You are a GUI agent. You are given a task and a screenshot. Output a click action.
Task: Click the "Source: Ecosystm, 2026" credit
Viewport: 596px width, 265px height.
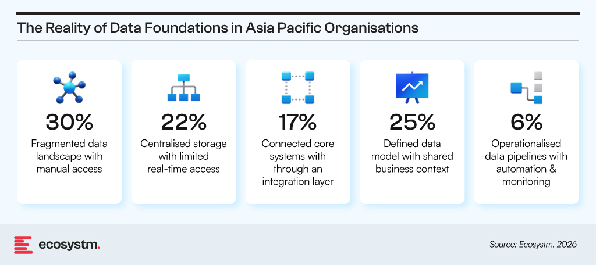click(533, 245)
